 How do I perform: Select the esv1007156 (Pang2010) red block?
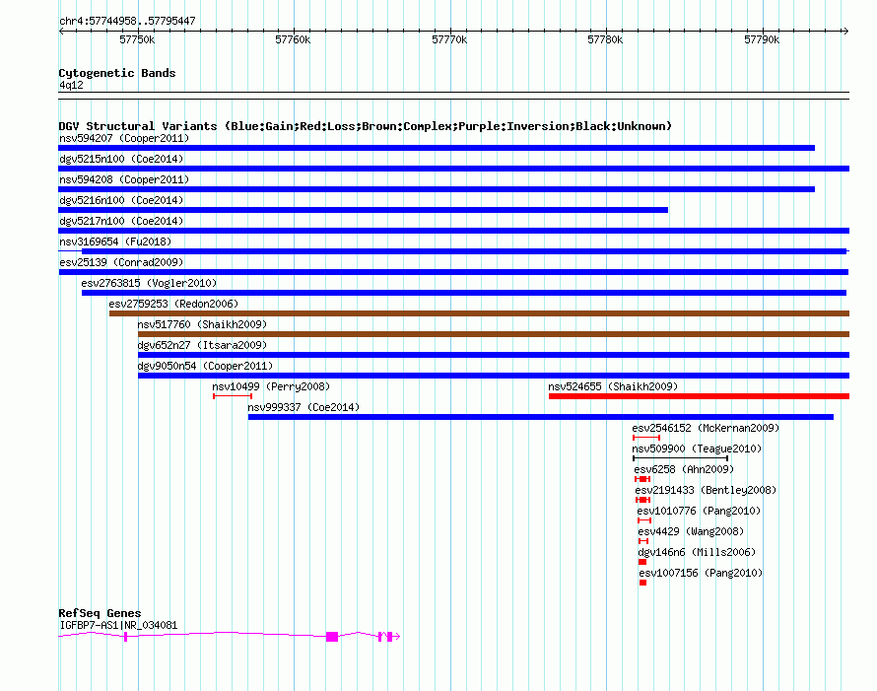(x=643, y=583)
